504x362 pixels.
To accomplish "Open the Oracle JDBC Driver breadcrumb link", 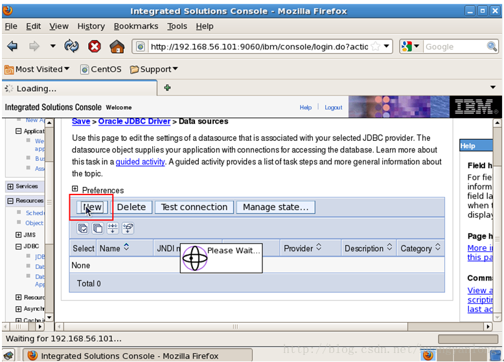I will pos(134,121).
